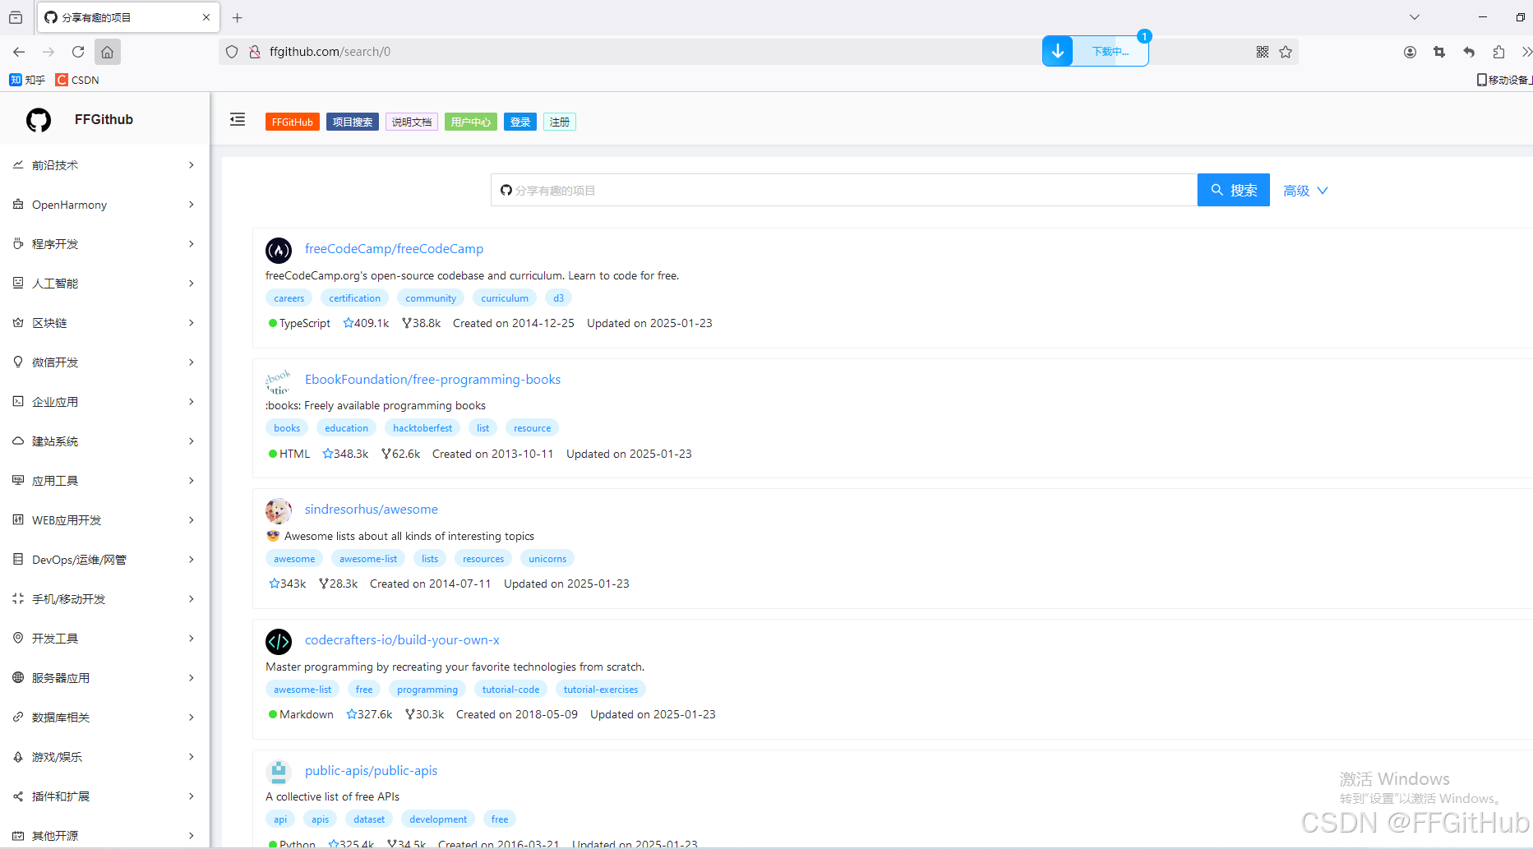The height and width of the screenshot is (849, 1533).
Task: Click the browser address bar URL
Action: pos(330,52)
